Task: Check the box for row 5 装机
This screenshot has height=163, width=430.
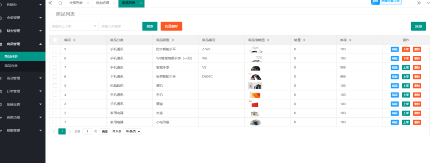Action: coord(55,85)
